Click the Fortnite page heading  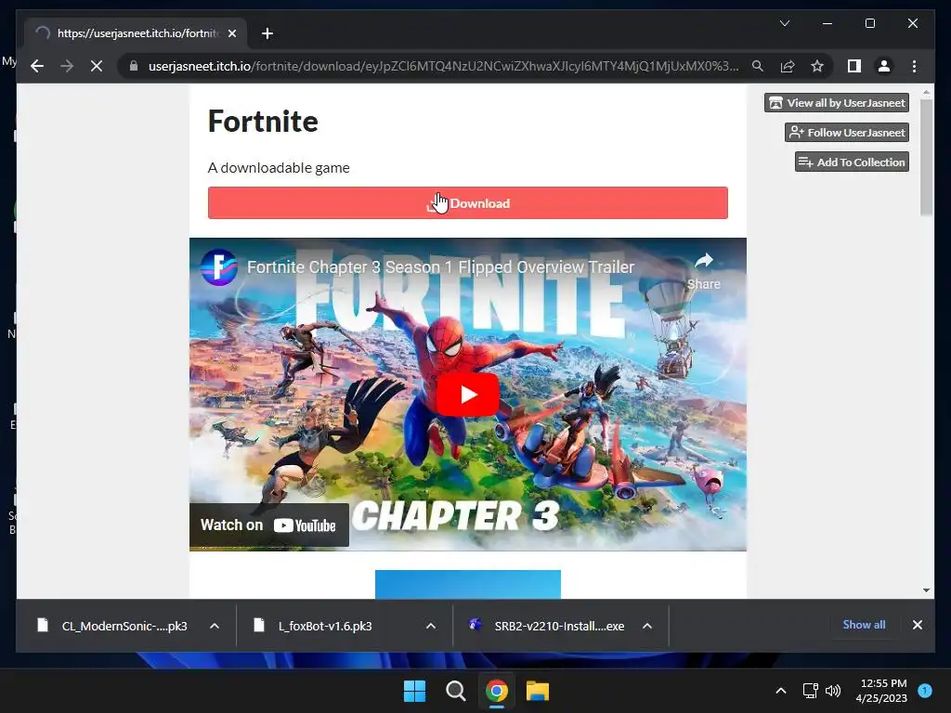pyautogui.click(x=263, y=121)
